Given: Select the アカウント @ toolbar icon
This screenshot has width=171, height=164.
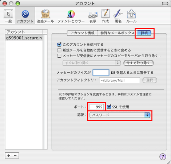Looking at the screenshot, I should tap(25, 16).
